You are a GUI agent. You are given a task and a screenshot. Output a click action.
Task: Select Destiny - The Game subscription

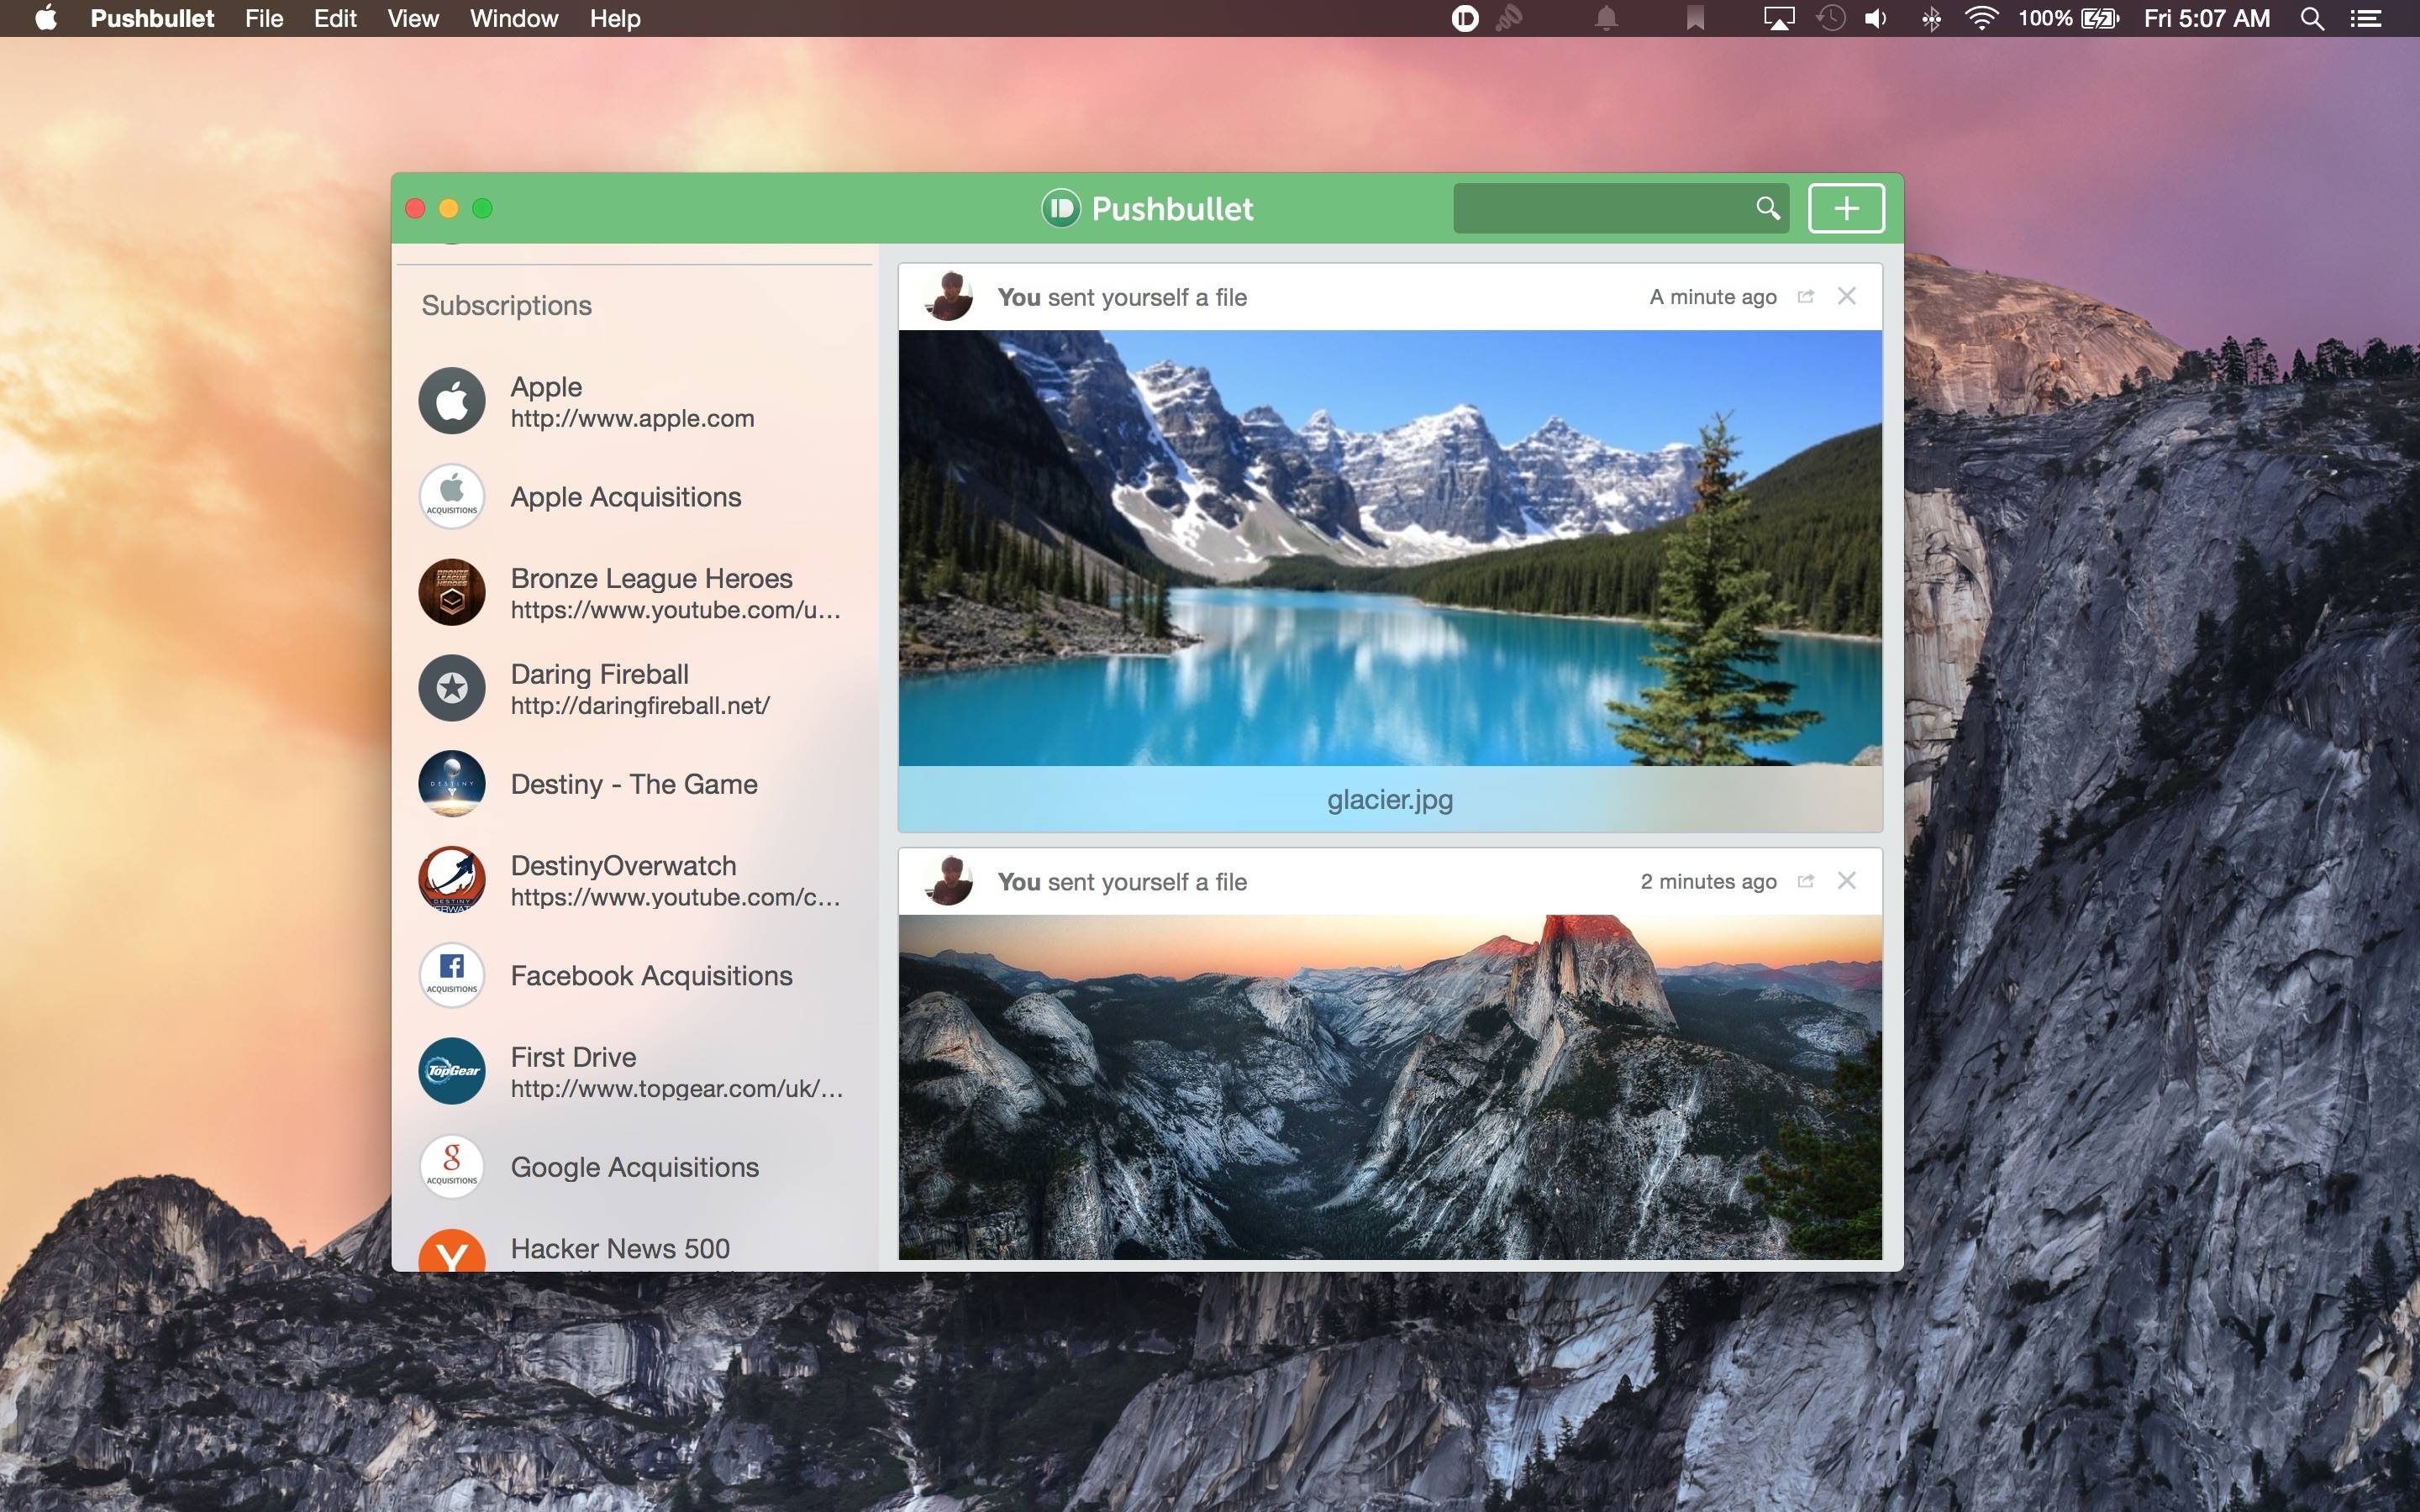631,784
